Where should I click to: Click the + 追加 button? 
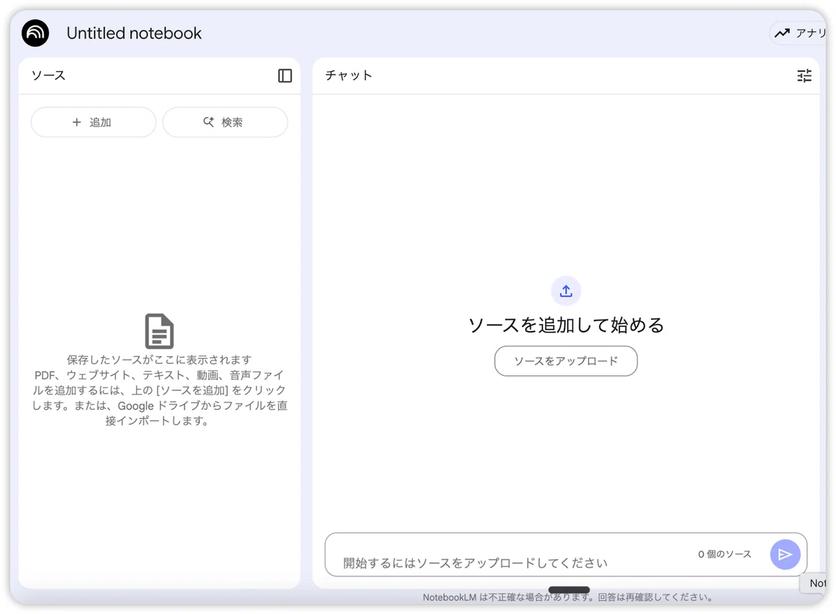point(93,122)
